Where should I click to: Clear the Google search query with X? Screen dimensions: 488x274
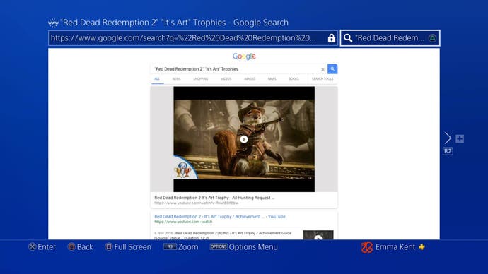[x=323, y=69]
